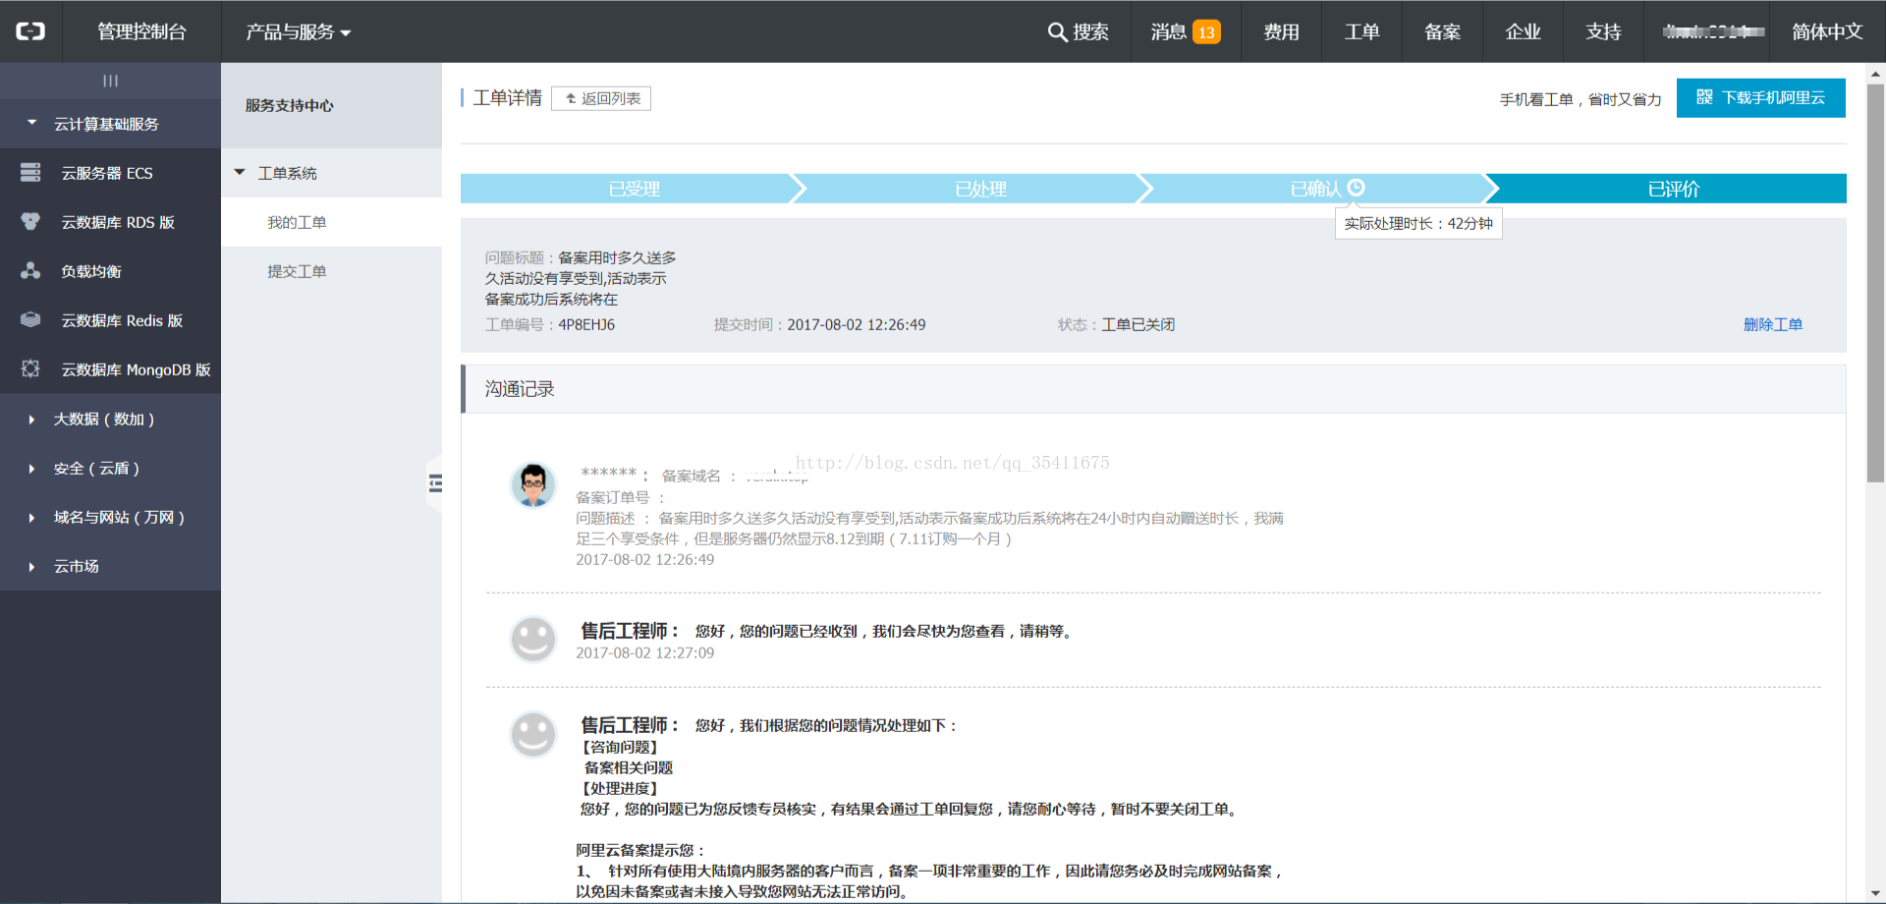Open the 简体中文 language selector
Image resolution: width=1886 pixels, height=904 pixels.
point(1827,32)
